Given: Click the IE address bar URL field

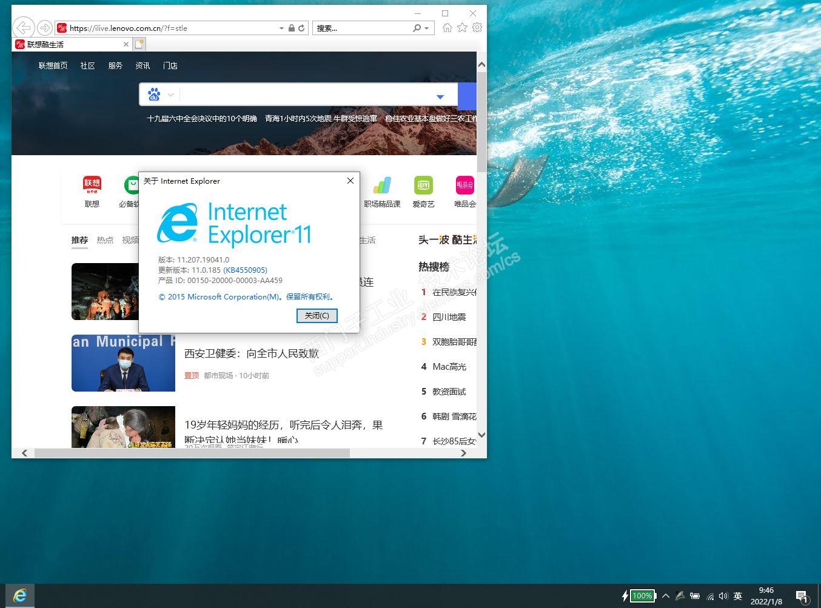Looking at the screenshot, I should point(172,28).
